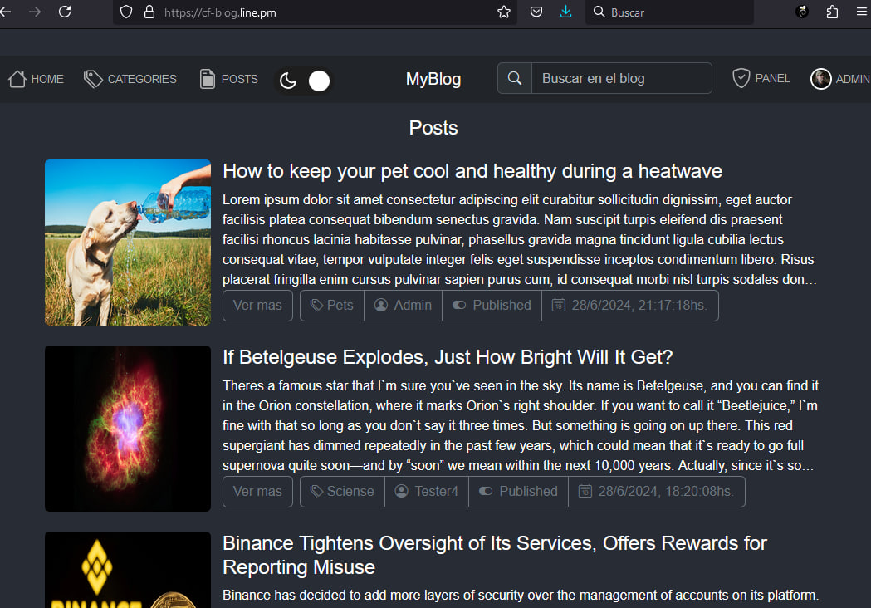
Task: Click Ver mas on the Betelgeuse post
Action: 257,491
